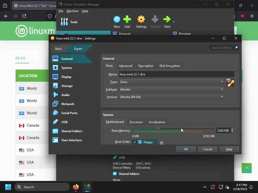Click the first Canada location row
The height and width of the screenshot is (193, 258).
(x=32, y=125)
